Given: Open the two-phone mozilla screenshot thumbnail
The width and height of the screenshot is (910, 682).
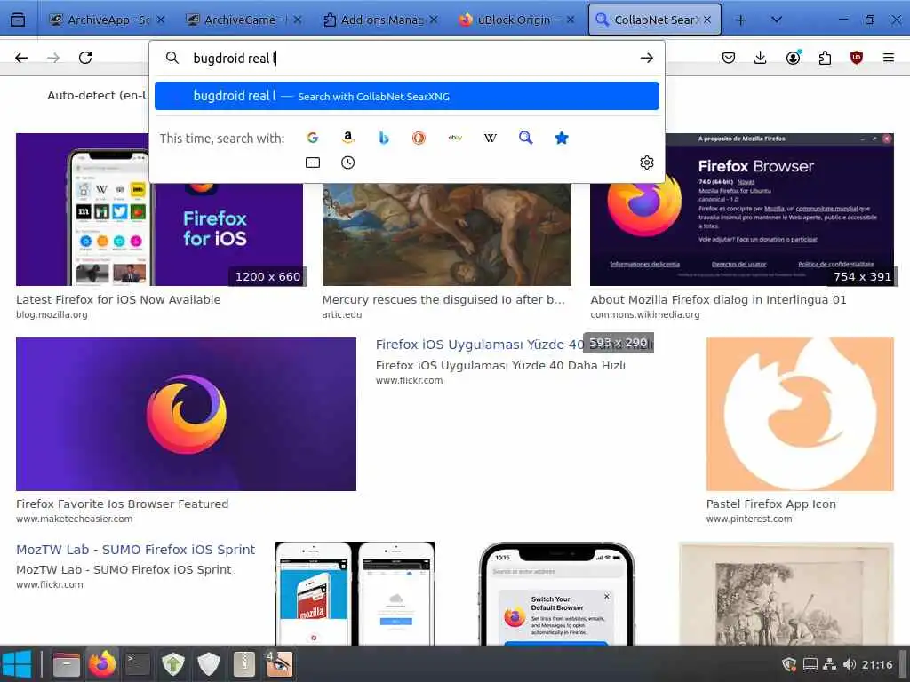Looking at the screenshot, I should point(355,594).
